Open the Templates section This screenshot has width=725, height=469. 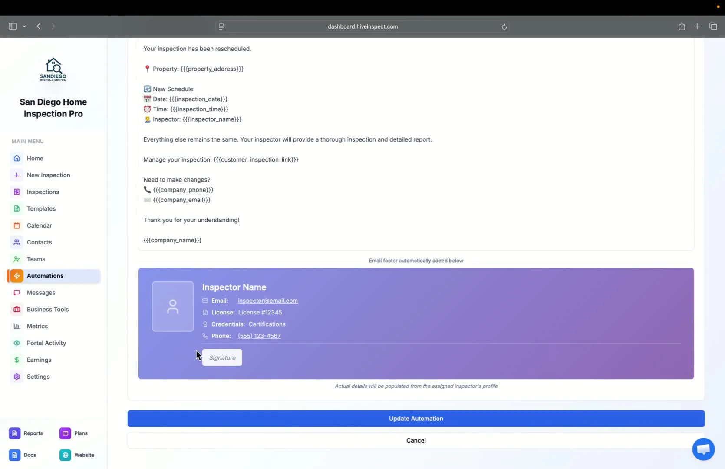pos(41,208)
